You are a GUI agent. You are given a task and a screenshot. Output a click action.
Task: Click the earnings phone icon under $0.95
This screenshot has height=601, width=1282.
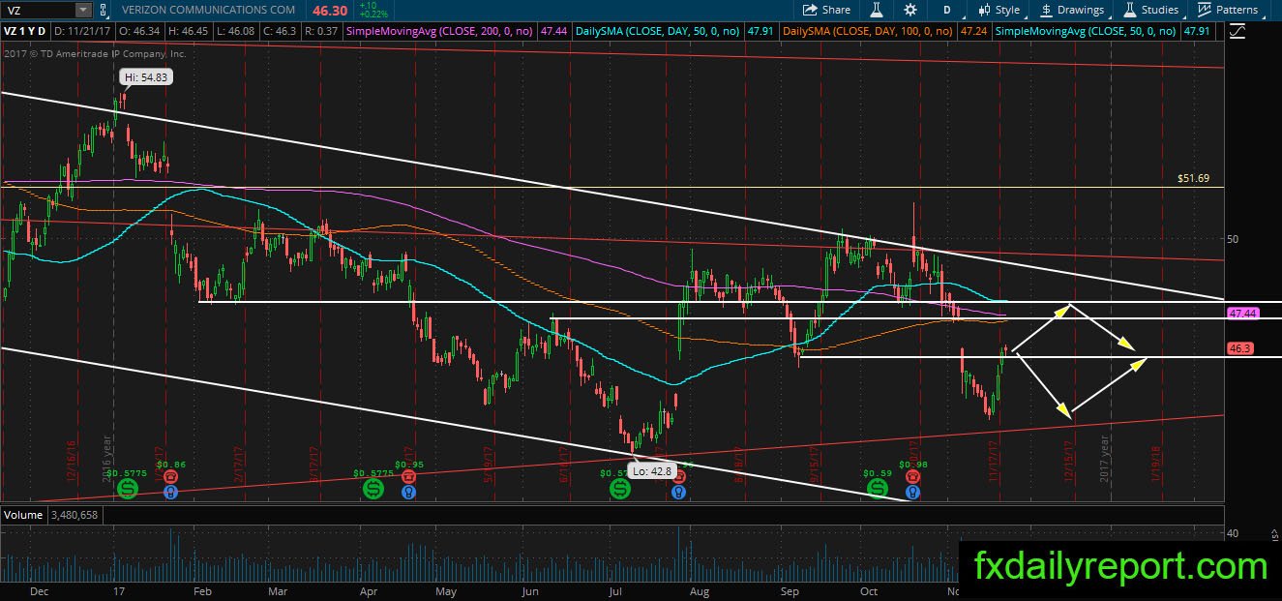pyautogui.click(x=408, y=477)
